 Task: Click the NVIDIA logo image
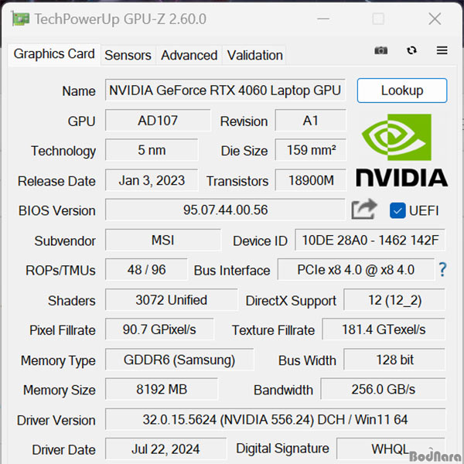point(402,150)
